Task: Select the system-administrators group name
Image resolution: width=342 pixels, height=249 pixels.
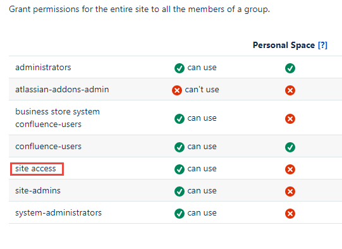Action: click(58, 213)
